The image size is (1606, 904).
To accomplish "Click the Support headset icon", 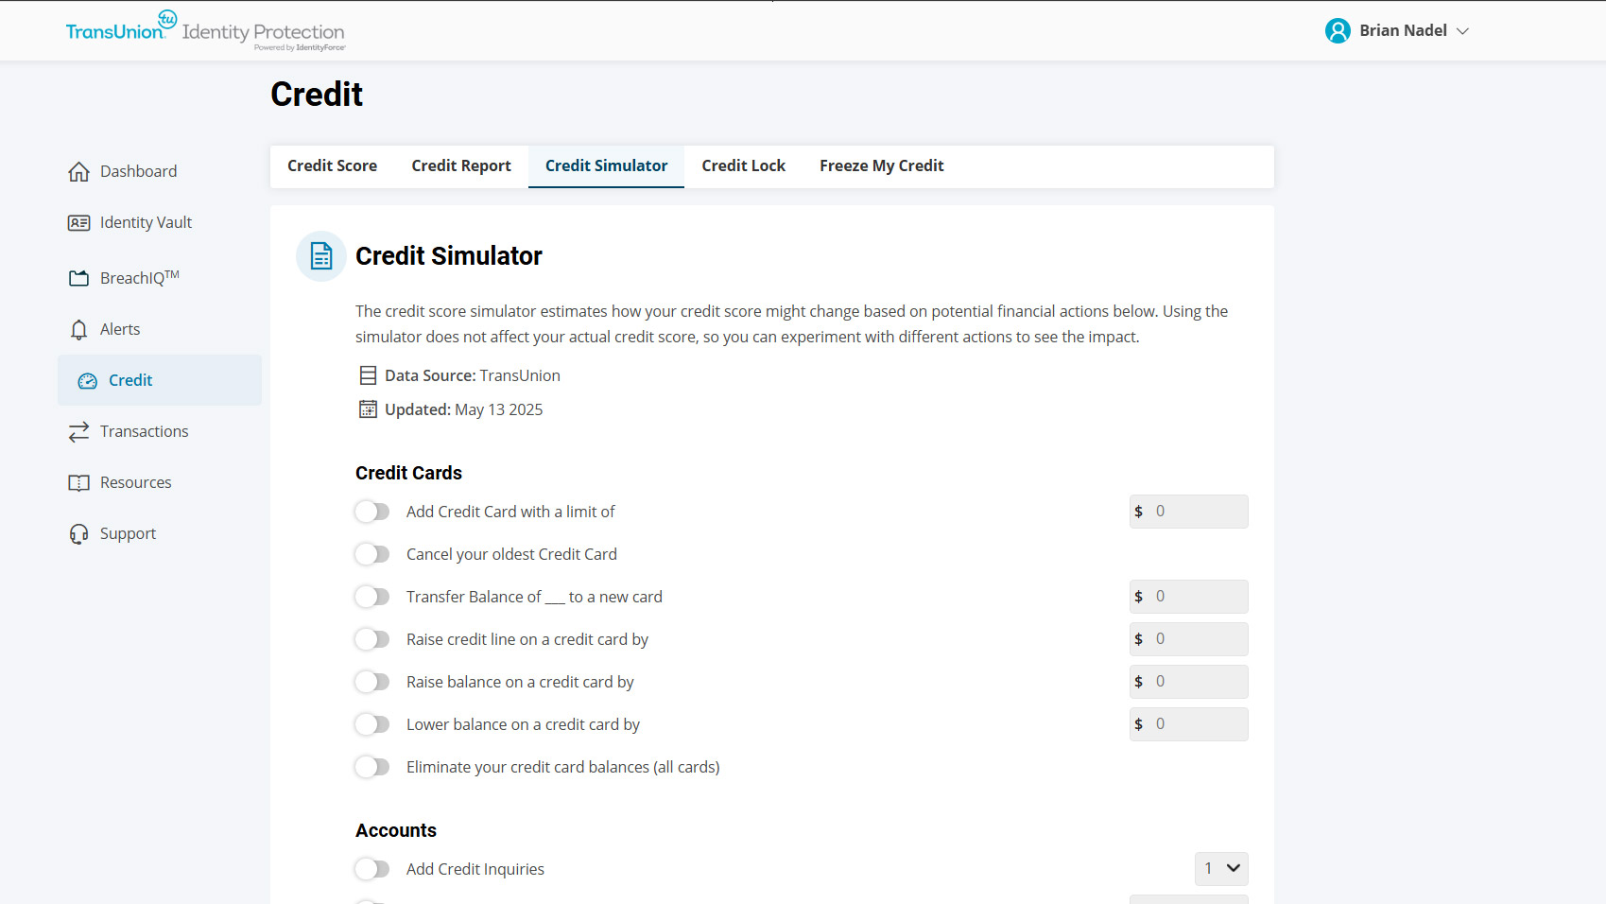I will coord(78,534).
